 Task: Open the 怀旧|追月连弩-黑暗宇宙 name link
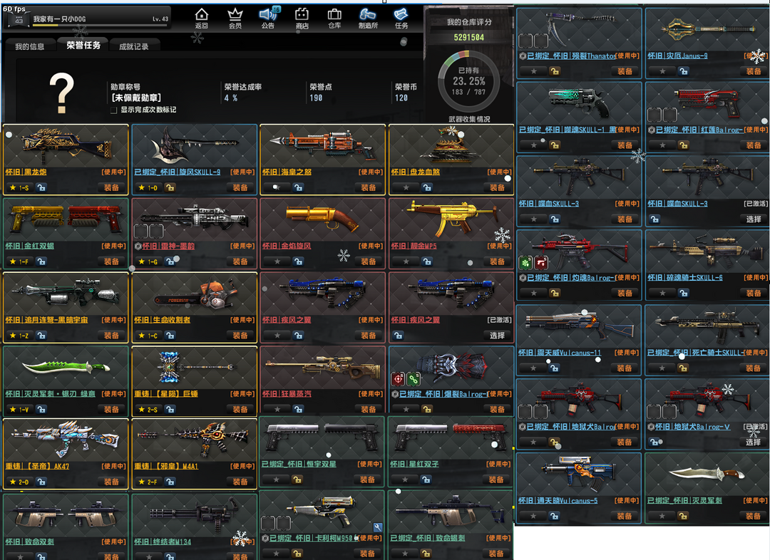46,320
